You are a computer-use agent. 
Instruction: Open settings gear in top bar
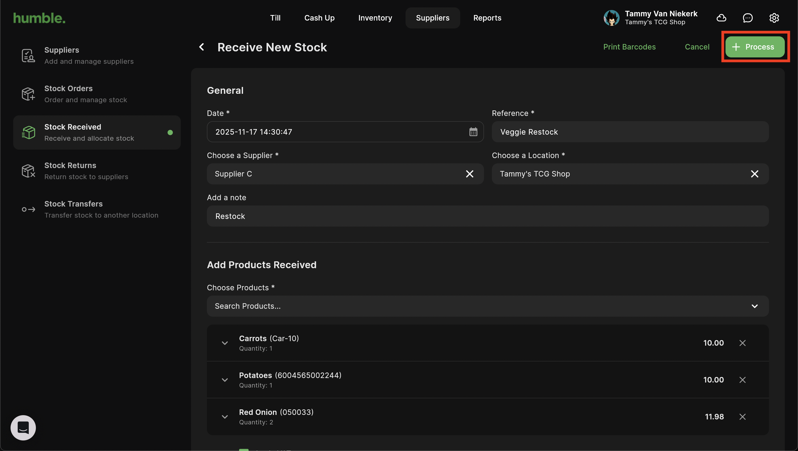coord(774,18)
